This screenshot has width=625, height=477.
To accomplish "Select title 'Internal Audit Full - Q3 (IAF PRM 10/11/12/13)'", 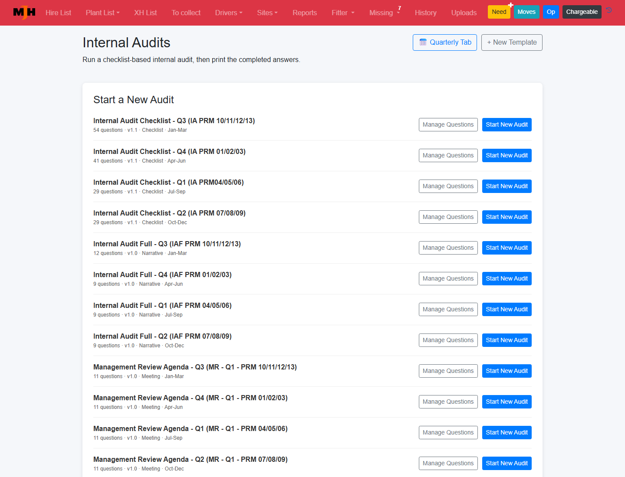I will coord(167,244).
